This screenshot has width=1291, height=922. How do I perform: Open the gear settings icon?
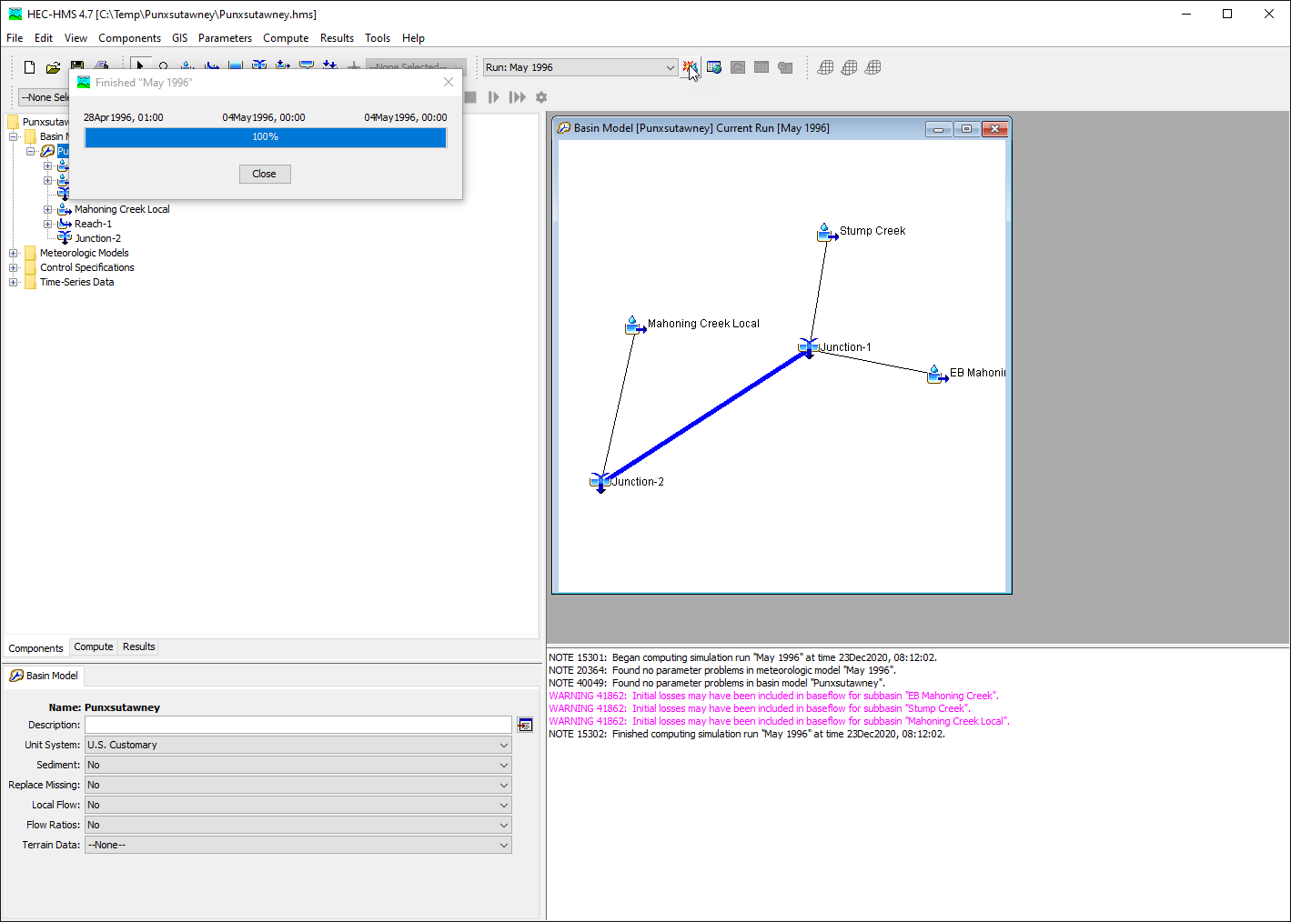[541, 97]
